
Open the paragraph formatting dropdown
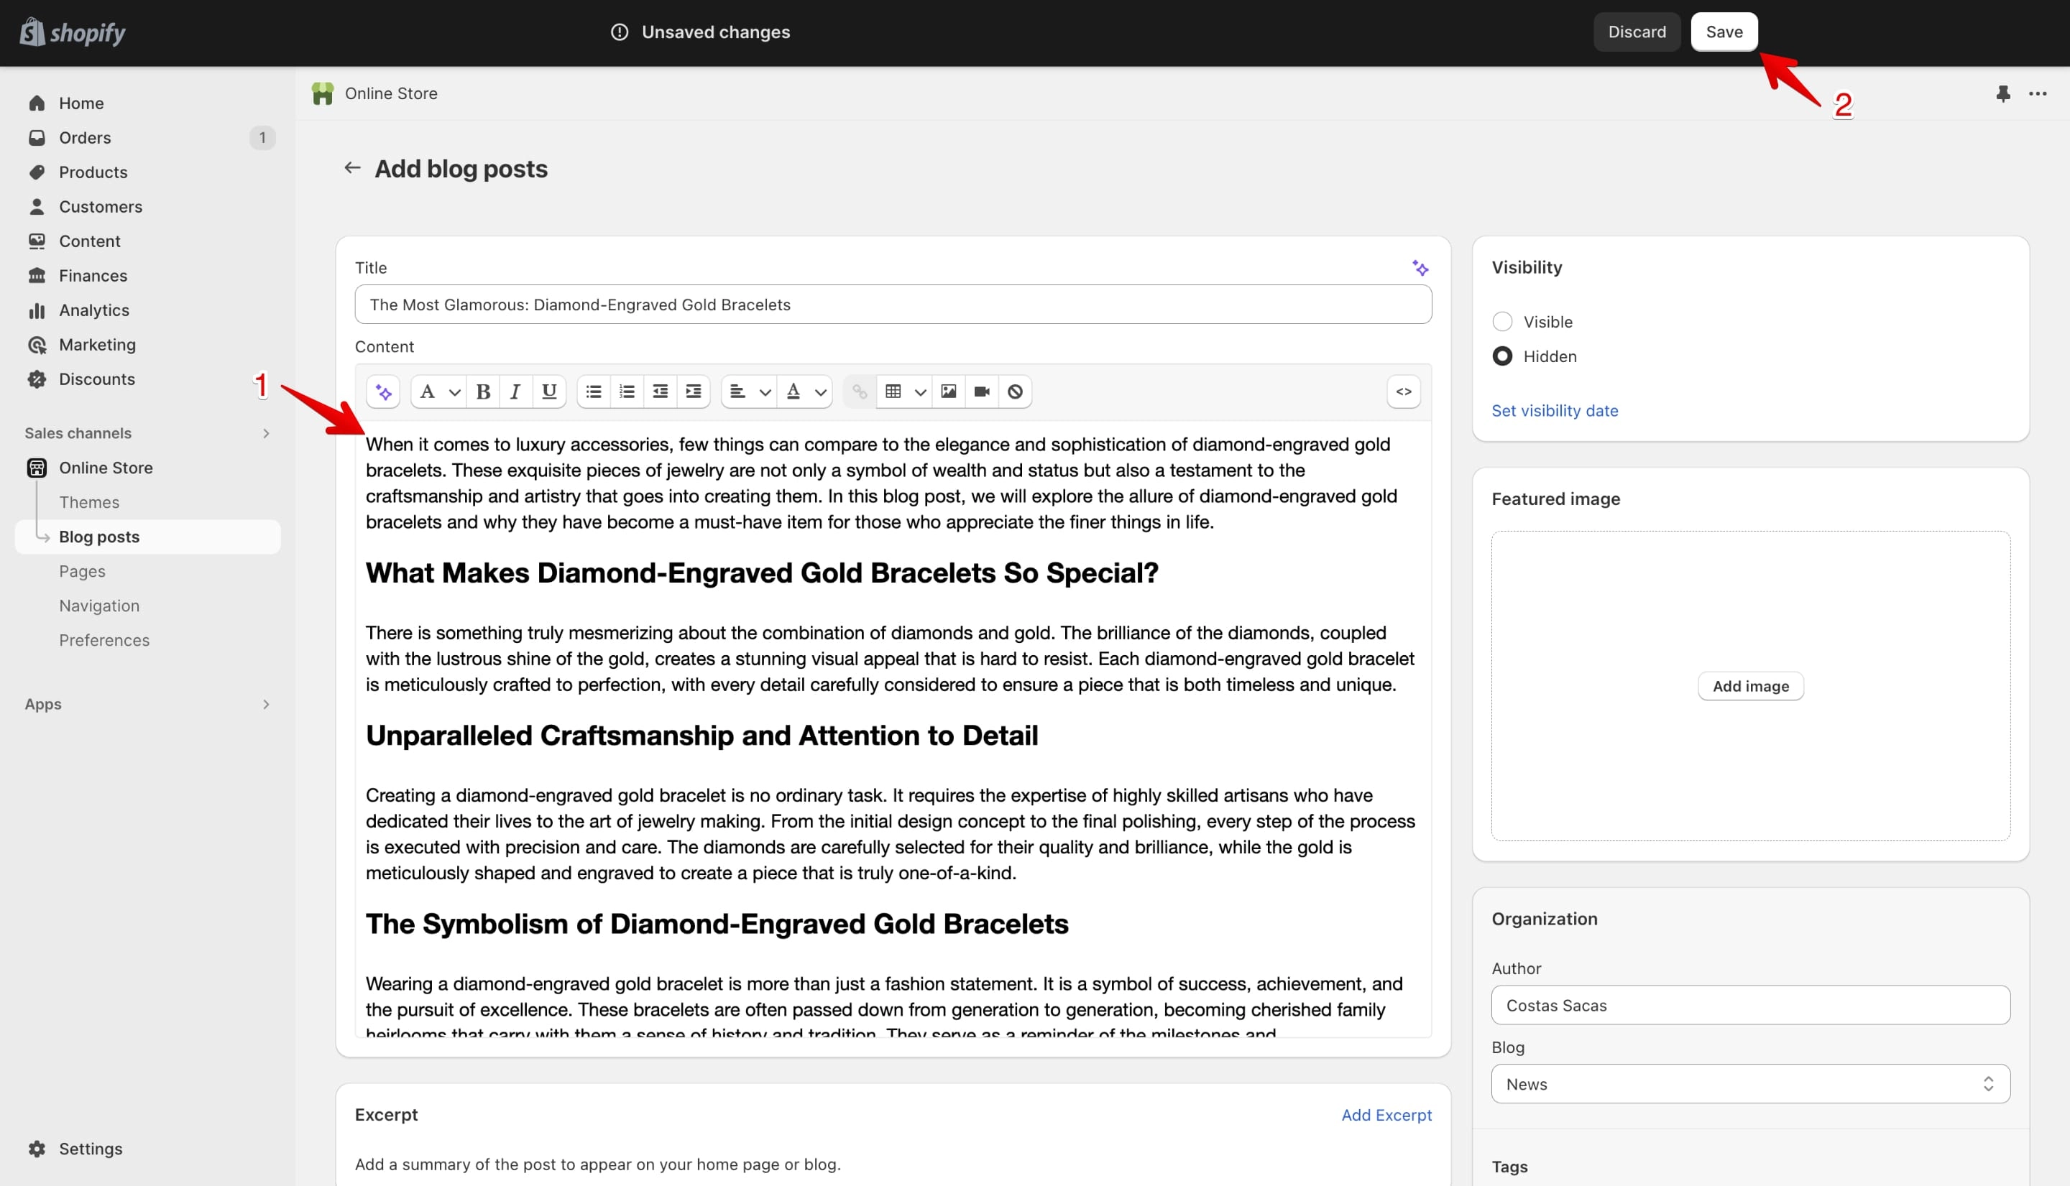point(438,392)
